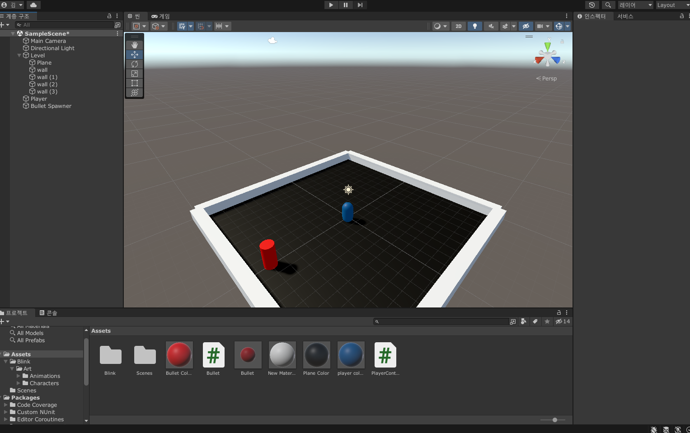Select the Bullet Color red material

coord(179,359)
